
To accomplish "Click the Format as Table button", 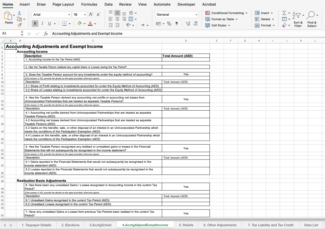I will [221, 19].
